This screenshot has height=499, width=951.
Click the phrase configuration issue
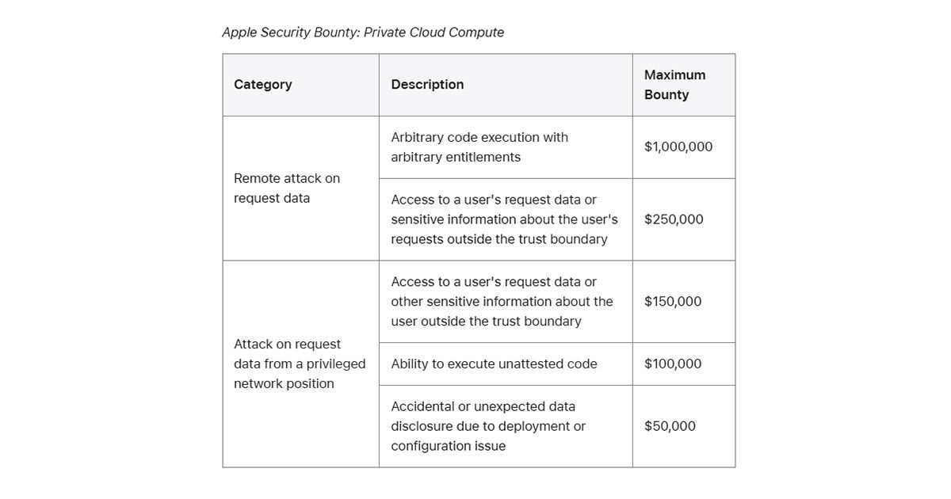(x=448, y=446)
